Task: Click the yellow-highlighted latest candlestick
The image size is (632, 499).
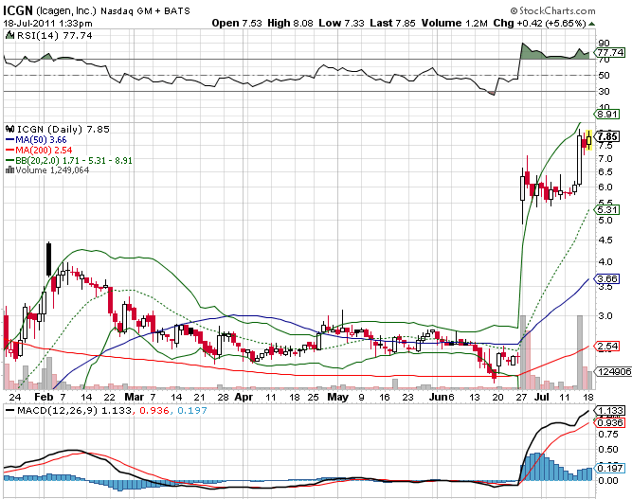Action: 589,140
